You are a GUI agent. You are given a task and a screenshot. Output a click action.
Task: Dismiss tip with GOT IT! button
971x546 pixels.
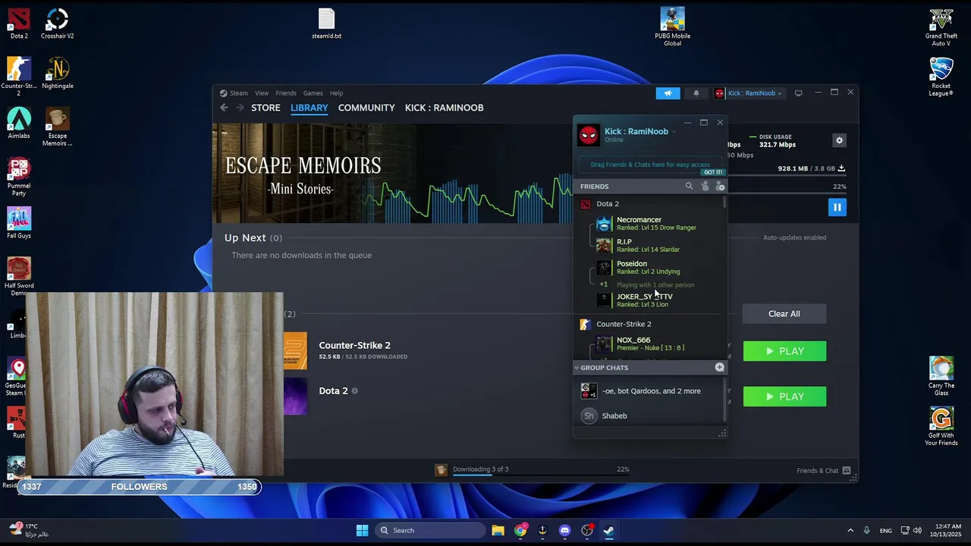tap(712, 173)
